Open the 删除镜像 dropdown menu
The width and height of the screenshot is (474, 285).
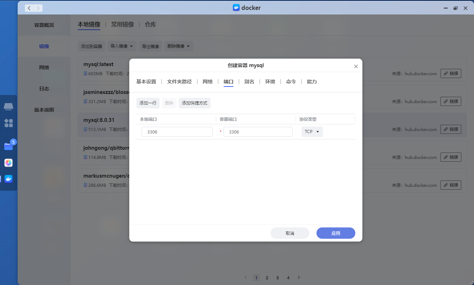point(179,46)
